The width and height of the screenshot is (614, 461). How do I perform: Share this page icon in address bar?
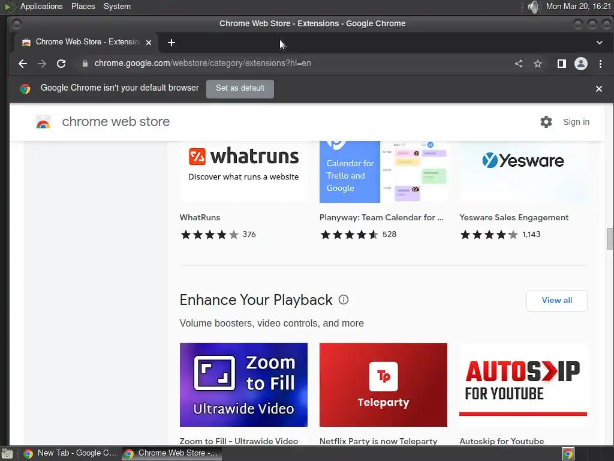tap(519, 64)
